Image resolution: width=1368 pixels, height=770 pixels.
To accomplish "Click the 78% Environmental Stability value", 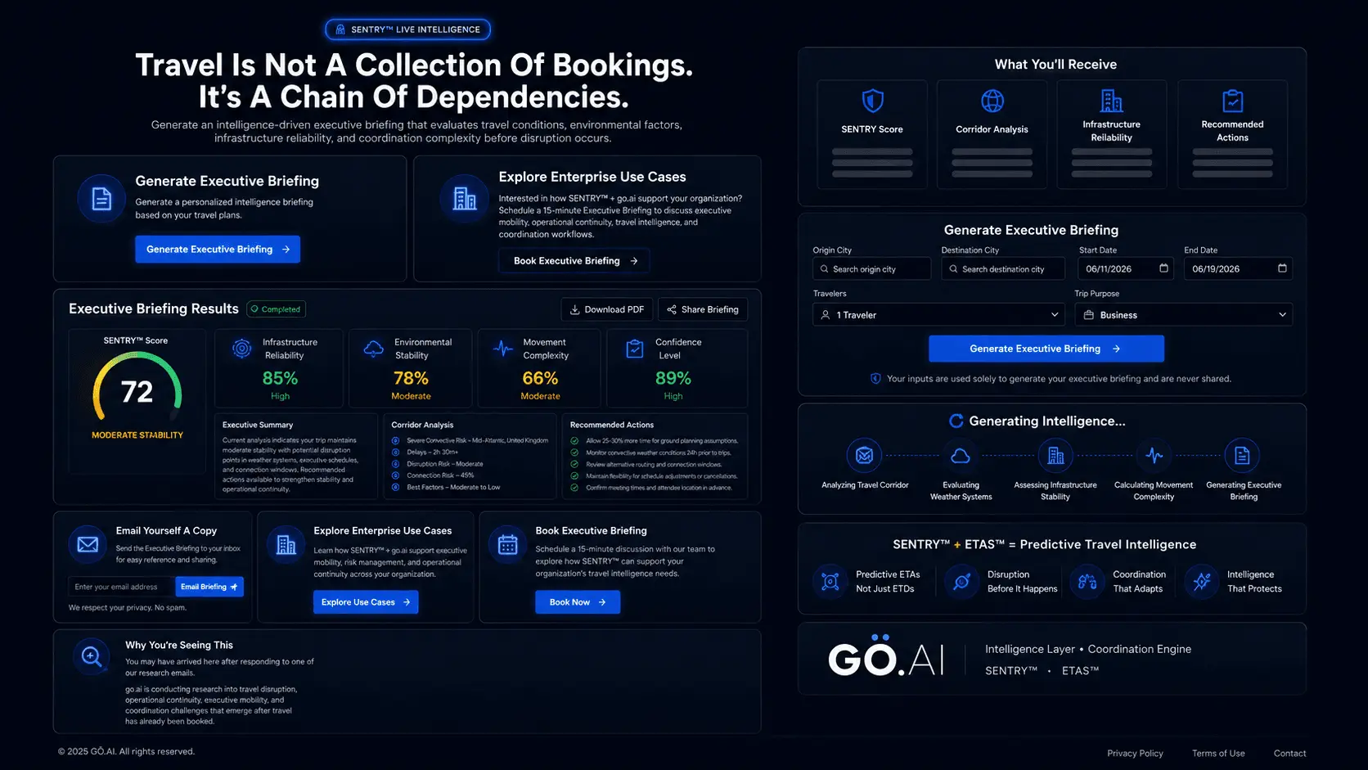I will tap(411, 378).
